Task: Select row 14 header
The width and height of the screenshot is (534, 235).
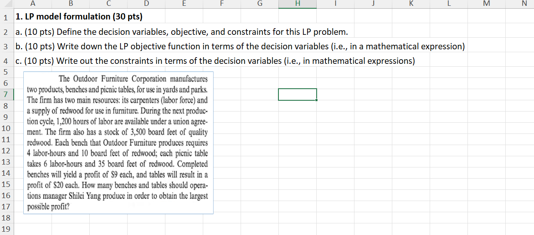Action: (7, 173)
